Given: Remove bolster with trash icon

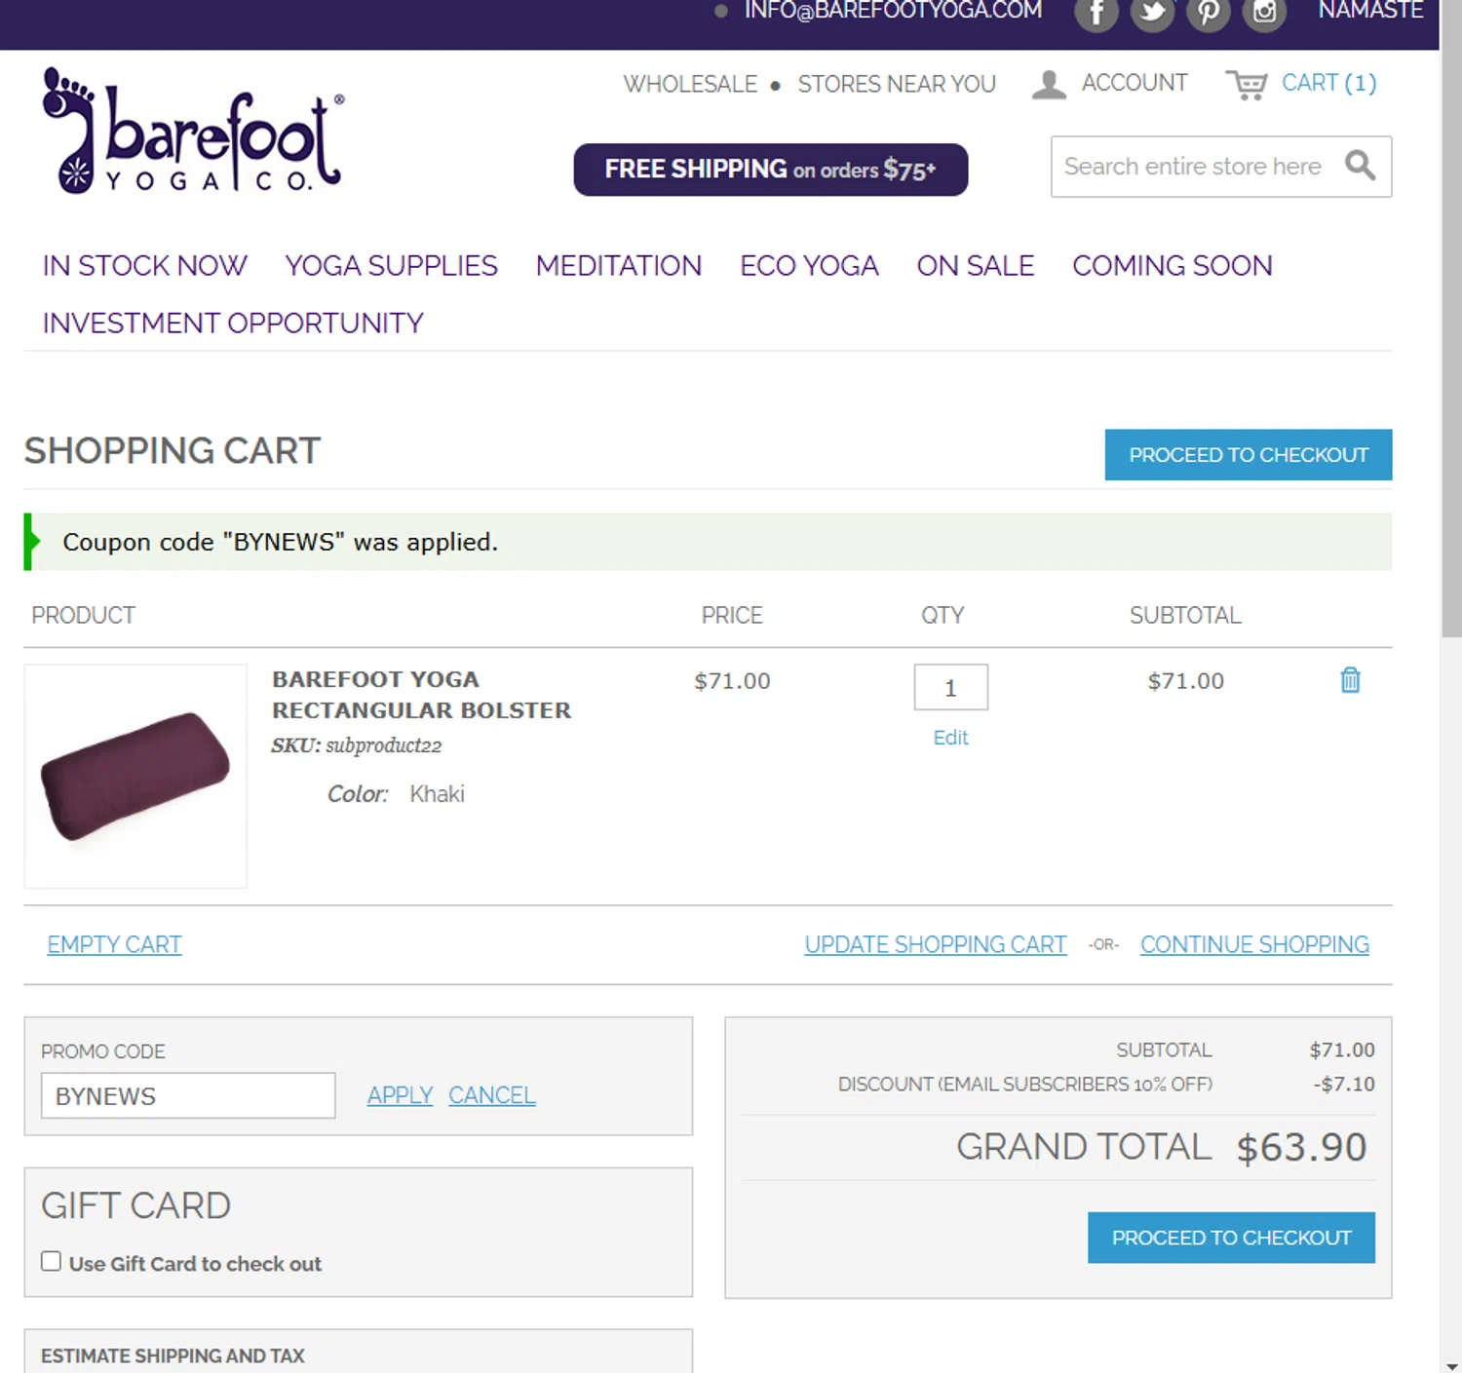Looking at the screenshot, I should point(1350,680).
